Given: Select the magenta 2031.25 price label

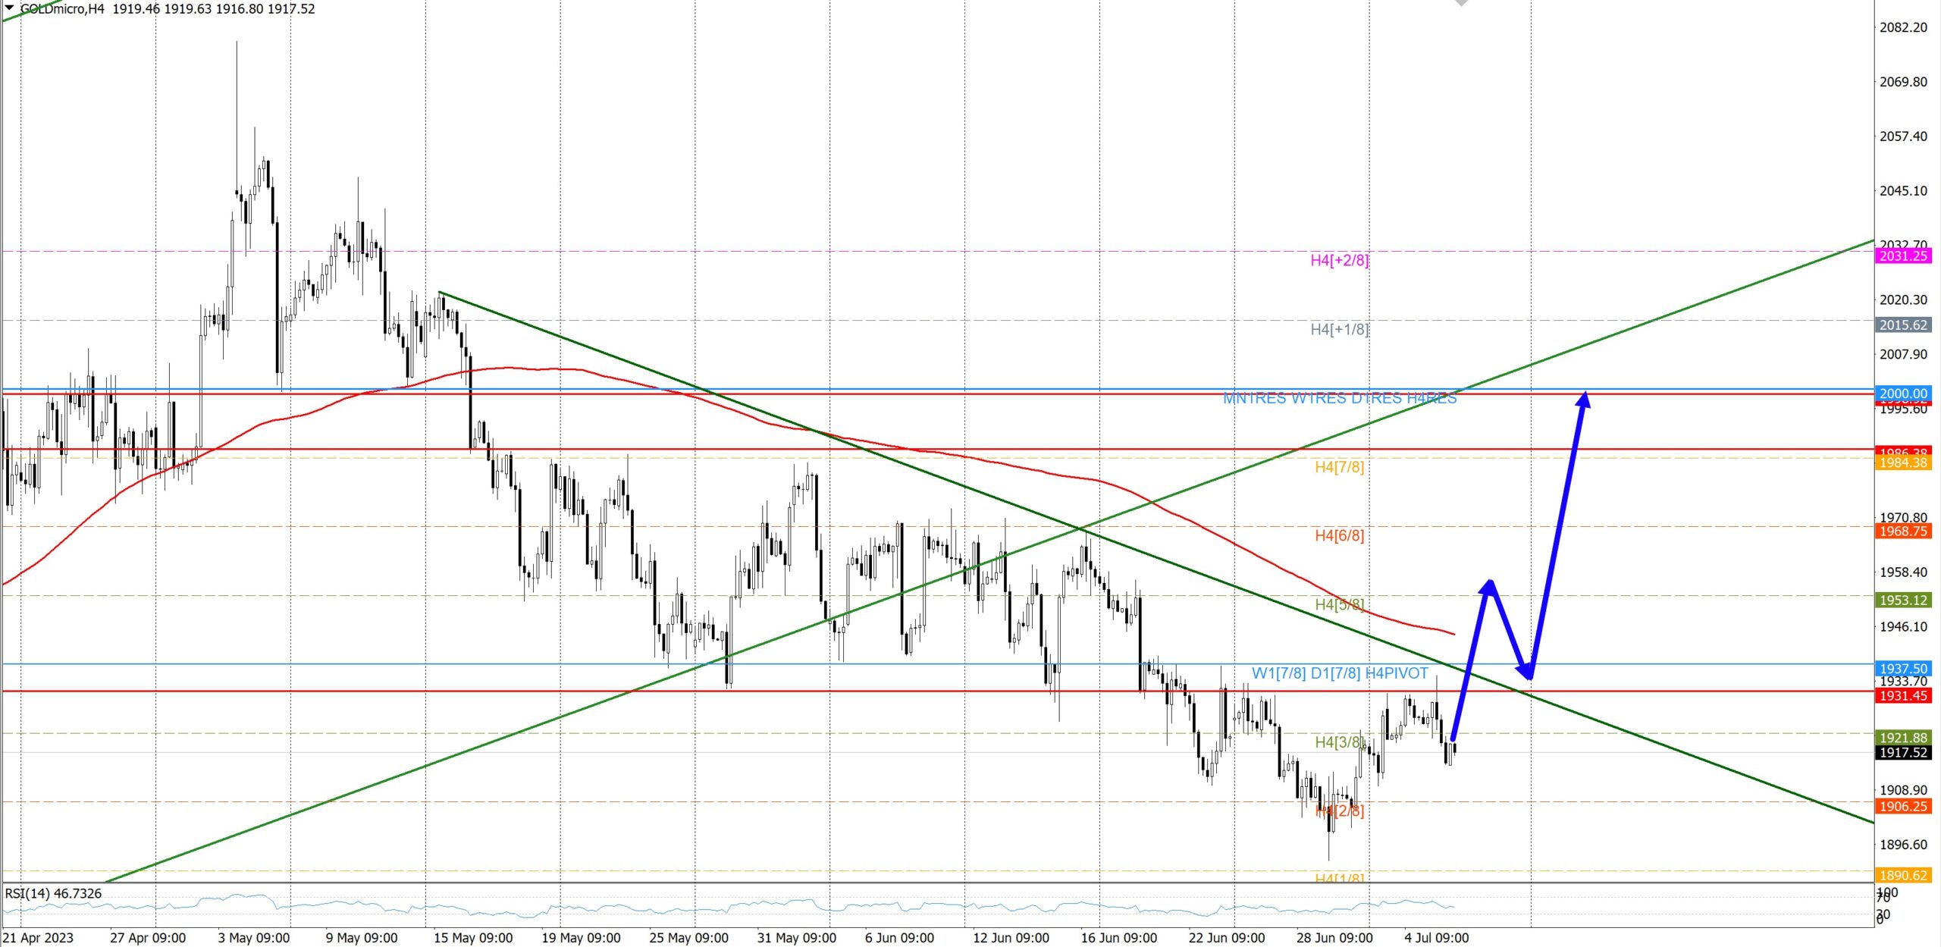Looking at the screenshot, I should 1902,256.
